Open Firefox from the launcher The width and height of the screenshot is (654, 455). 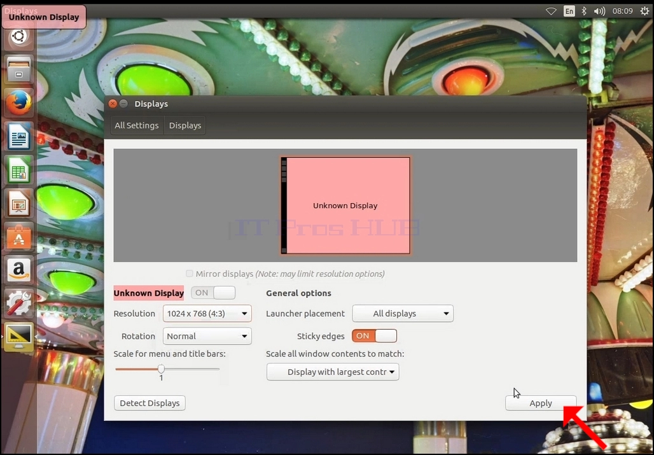click(19, 103)
